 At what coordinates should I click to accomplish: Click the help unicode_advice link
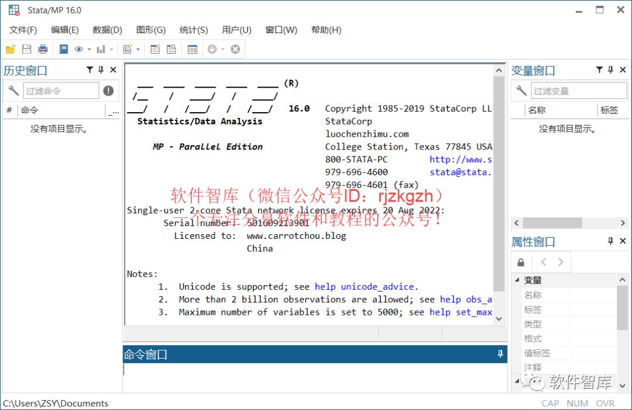click(x=365, y=287)
